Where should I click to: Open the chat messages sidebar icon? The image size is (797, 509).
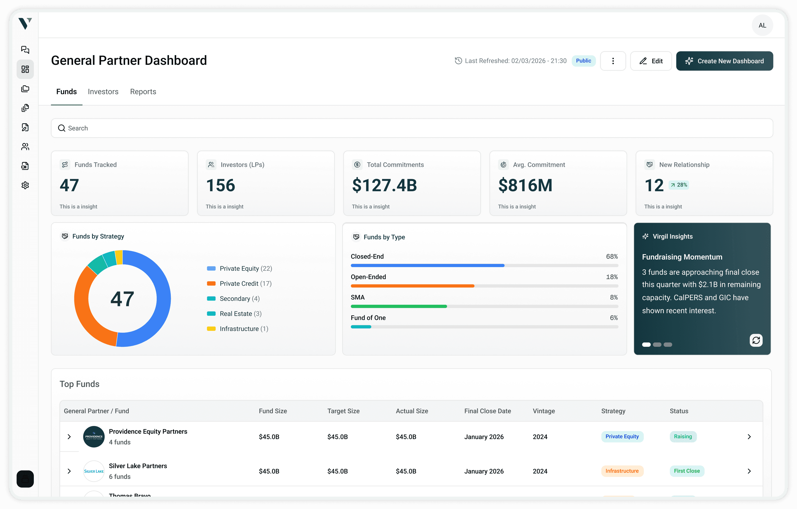(x=25, y=50)
